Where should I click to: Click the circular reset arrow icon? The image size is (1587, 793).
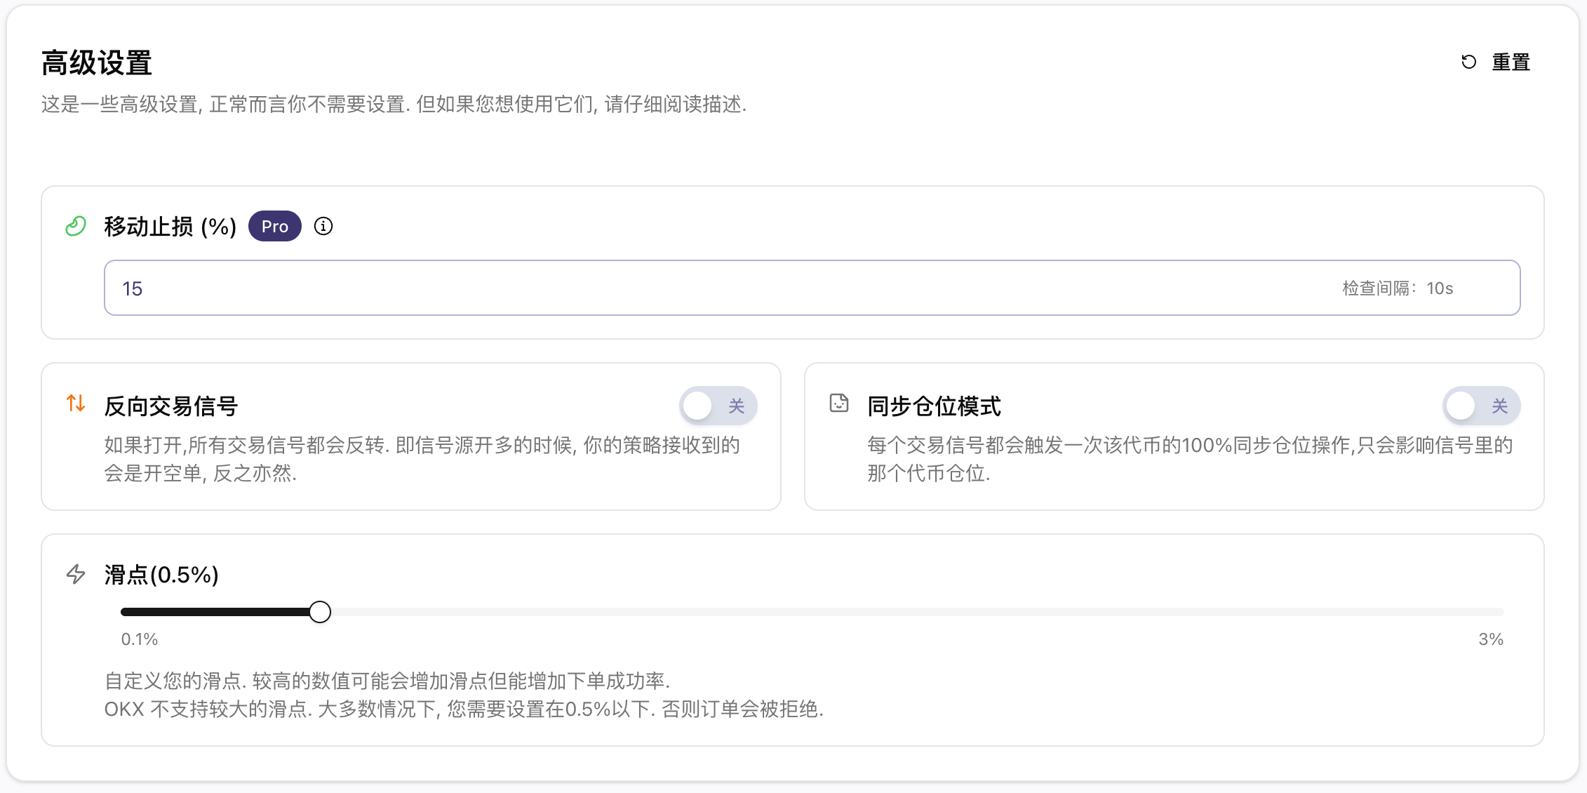tap(1469, 62)
